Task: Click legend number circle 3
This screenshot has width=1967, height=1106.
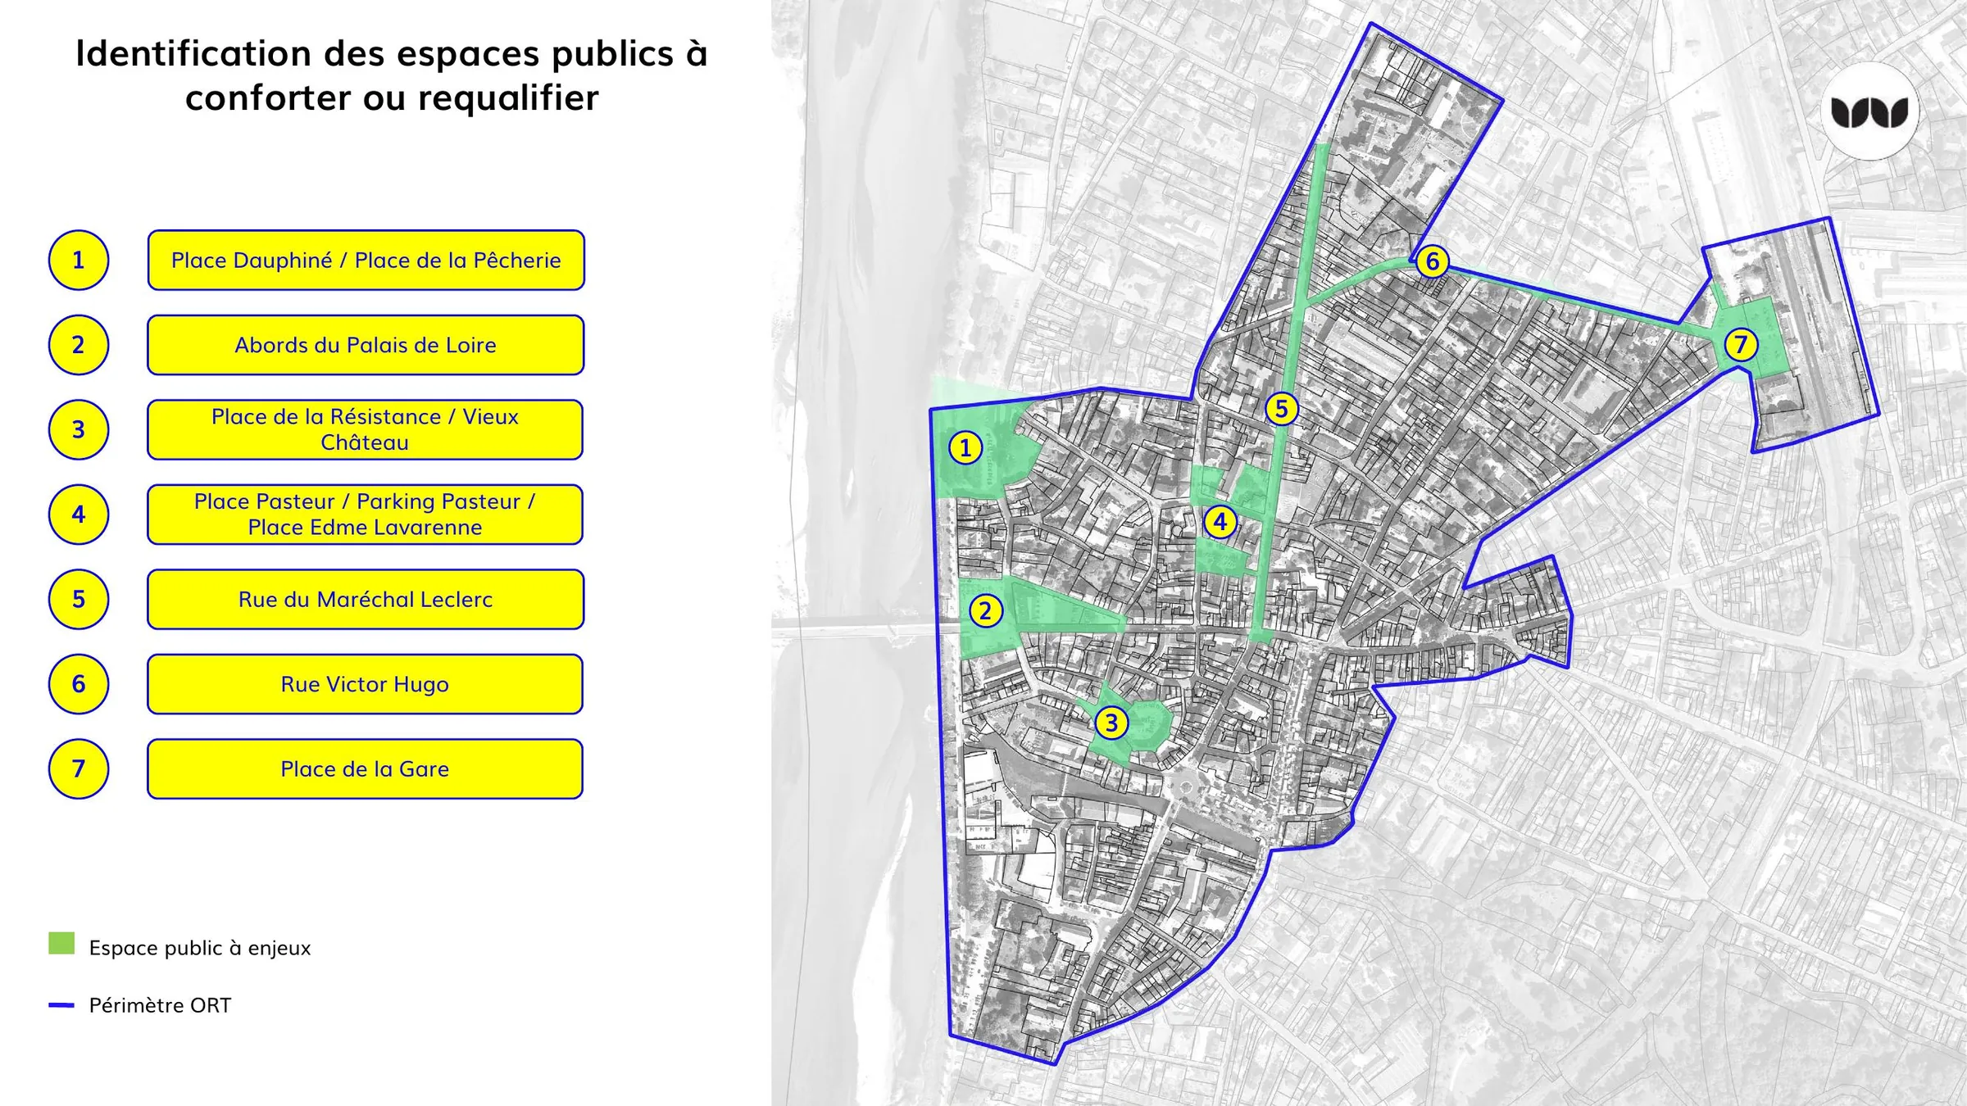Action: pyautogui.click(x=79, y=430)
